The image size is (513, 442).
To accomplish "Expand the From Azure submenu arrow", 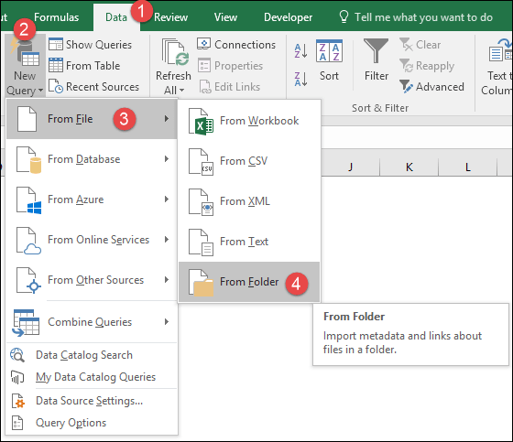I will [167, 199].
